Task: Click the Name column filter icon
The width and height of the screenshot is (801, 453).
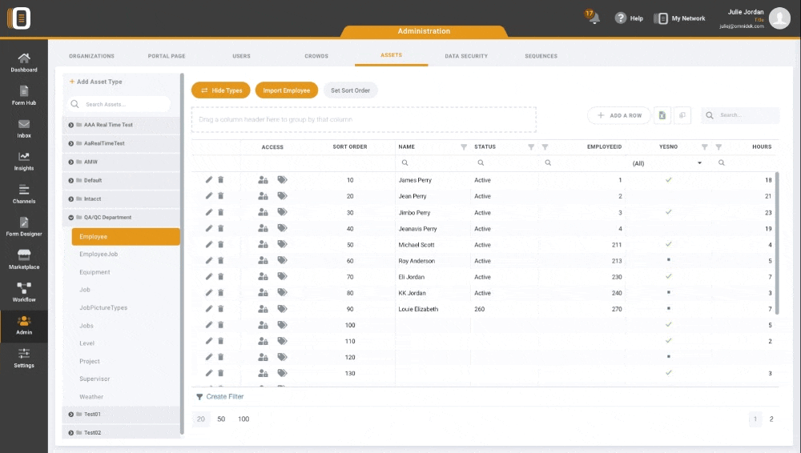Action: click(x=464, y=147)
